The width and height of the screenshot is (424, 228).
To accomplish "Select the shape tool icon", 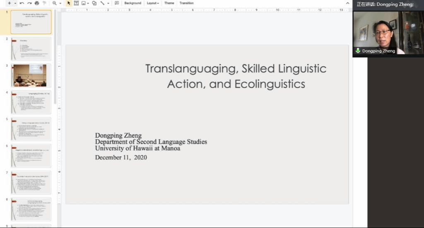I will pyautogui.click(x=94, y=3).
